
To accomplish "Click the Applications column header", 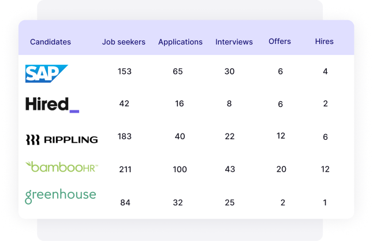I will pos(180,42).
